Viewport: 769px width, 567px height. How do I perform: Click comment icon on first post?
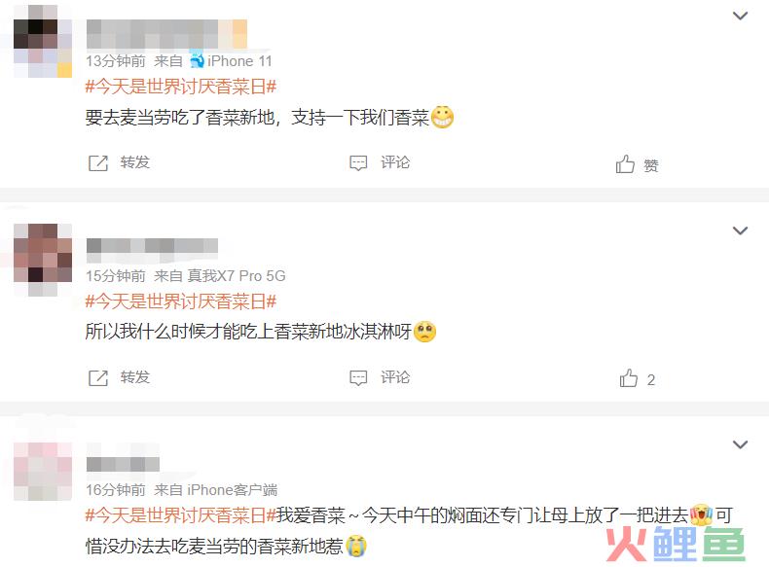coord(358,162)
